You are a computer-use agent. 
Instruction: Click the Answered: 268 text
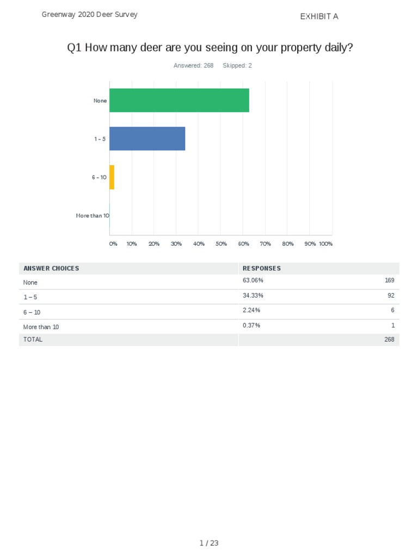(193, 65)
